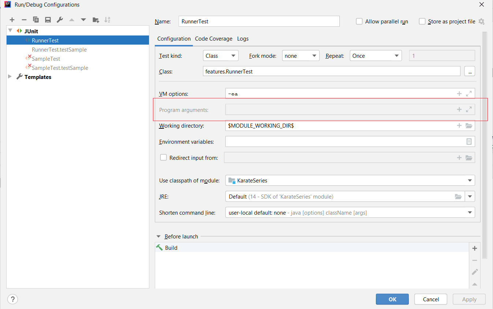Click the Sort Configurations alphabetically icon
This screenshot has width=493, height=309.
[x=107, y=20]
